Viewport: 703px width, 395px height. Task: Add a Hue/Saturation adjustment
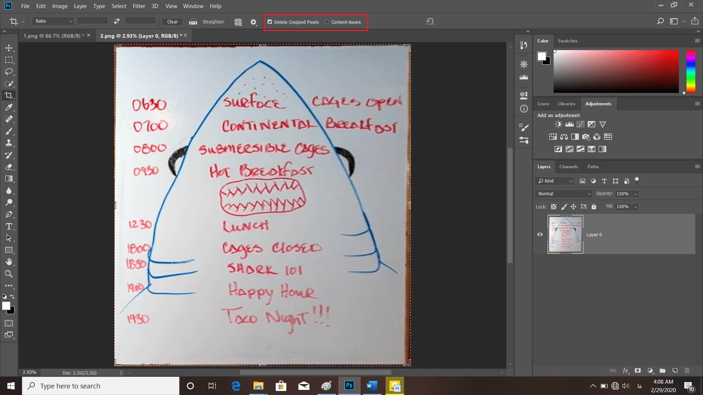553,137
